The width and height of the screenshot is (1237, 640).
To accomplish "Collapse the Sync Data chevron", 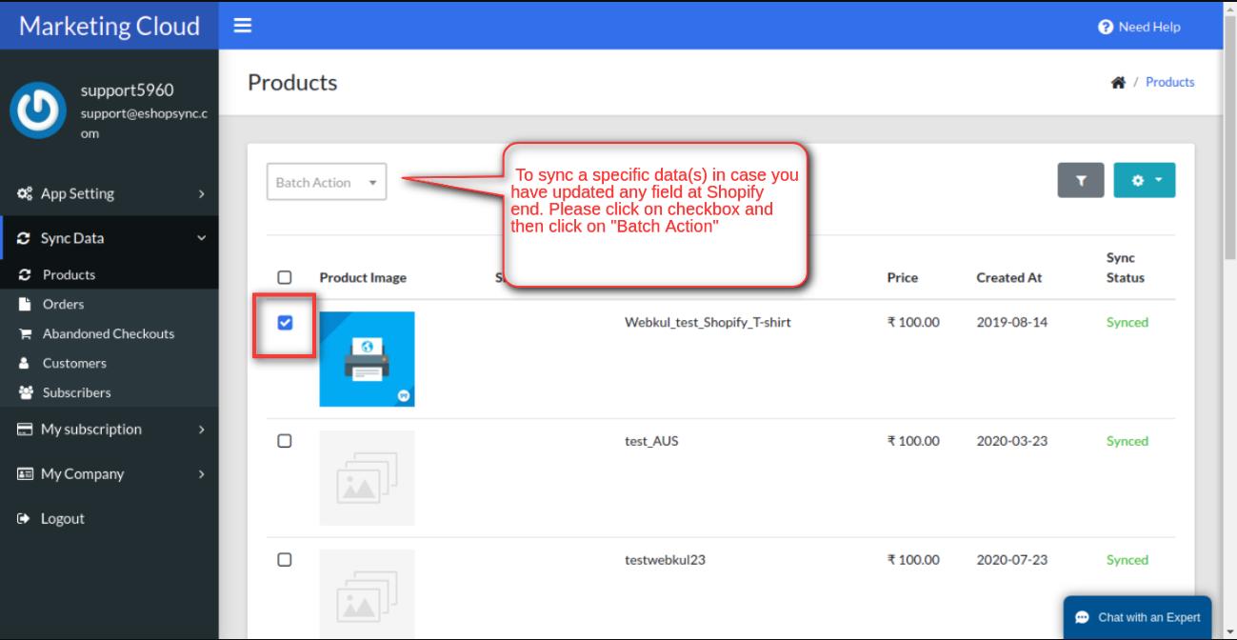I will tap(201, 238).
